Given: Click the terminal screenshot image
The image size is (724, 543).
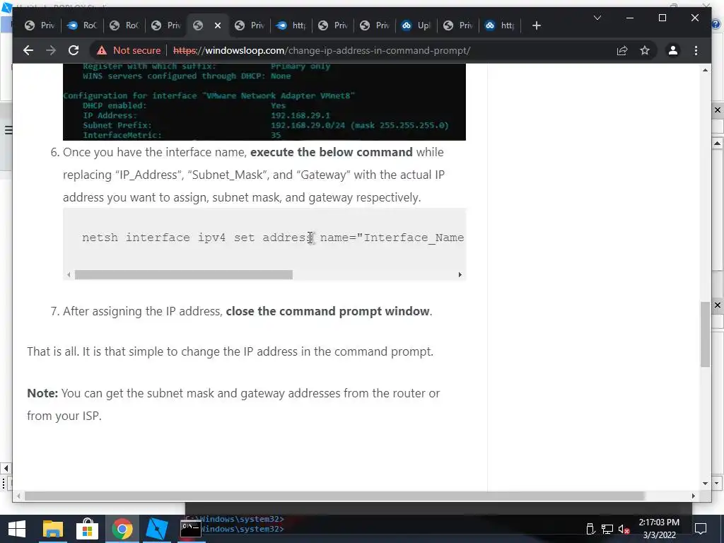Looking at the screenshot, I should 264,102.
